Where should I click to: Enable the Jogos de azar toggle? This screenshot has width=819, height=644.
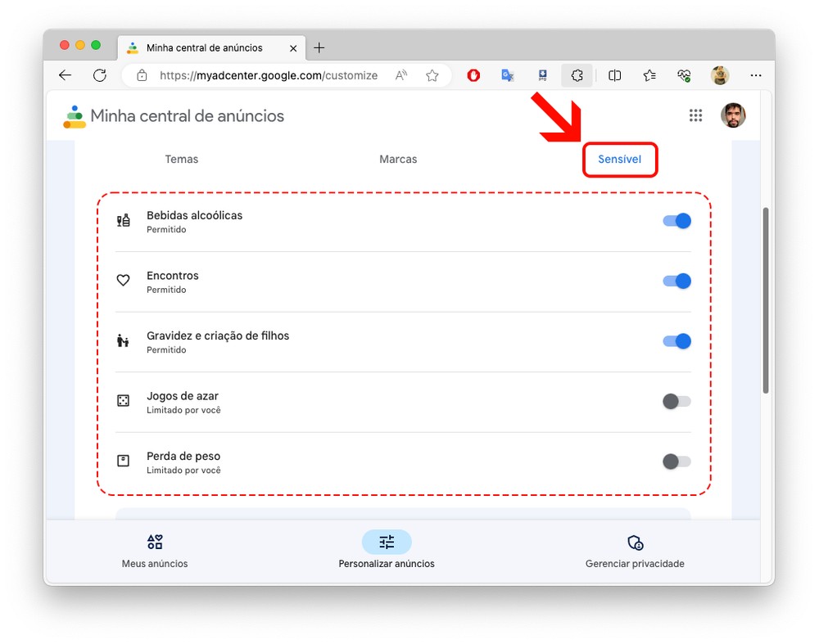pyautogui.click(x=677, y=401)
